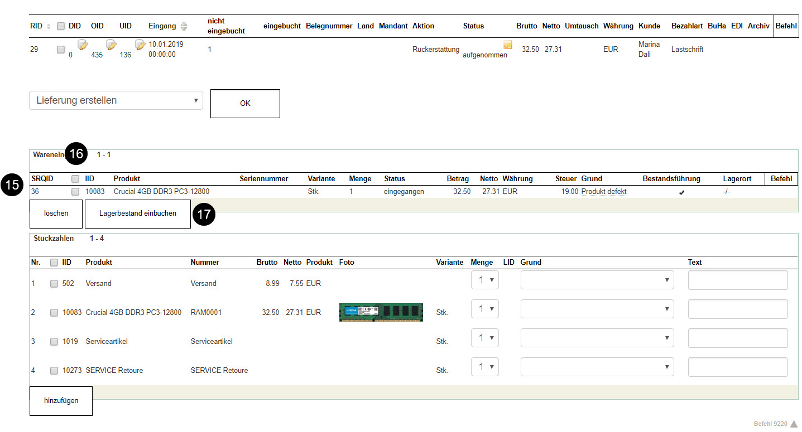Expand Grund dropdown for Crucial 4GB row
The image size is (802, 432).
coord(597,309)
